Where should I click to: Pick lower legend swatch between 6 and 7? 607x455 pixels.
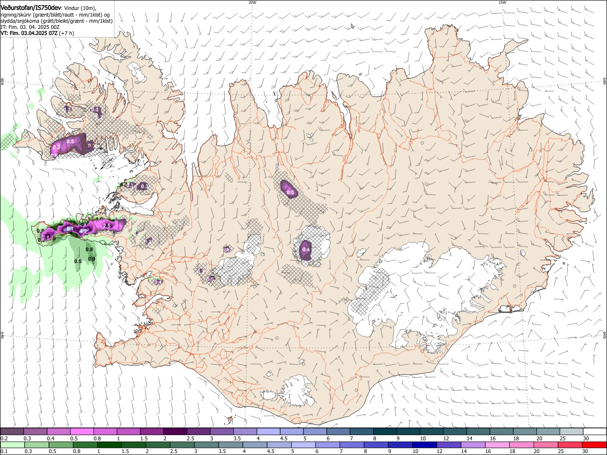click(327, 445)
